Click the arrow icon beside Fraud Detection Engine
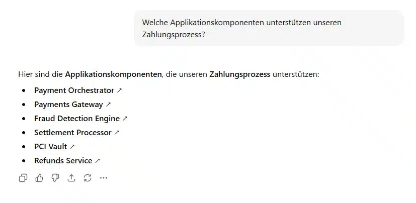Image resolution: width=416 pixels, height=203 pixels. [x=125, y=119]
